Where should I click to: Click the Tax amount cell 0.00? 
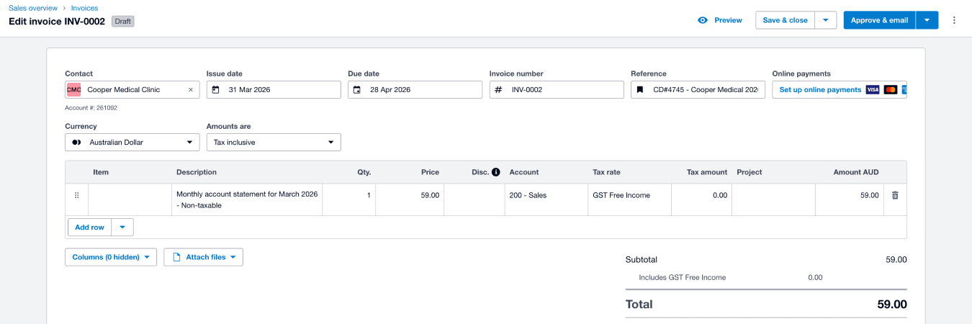(x=702, y=199)
